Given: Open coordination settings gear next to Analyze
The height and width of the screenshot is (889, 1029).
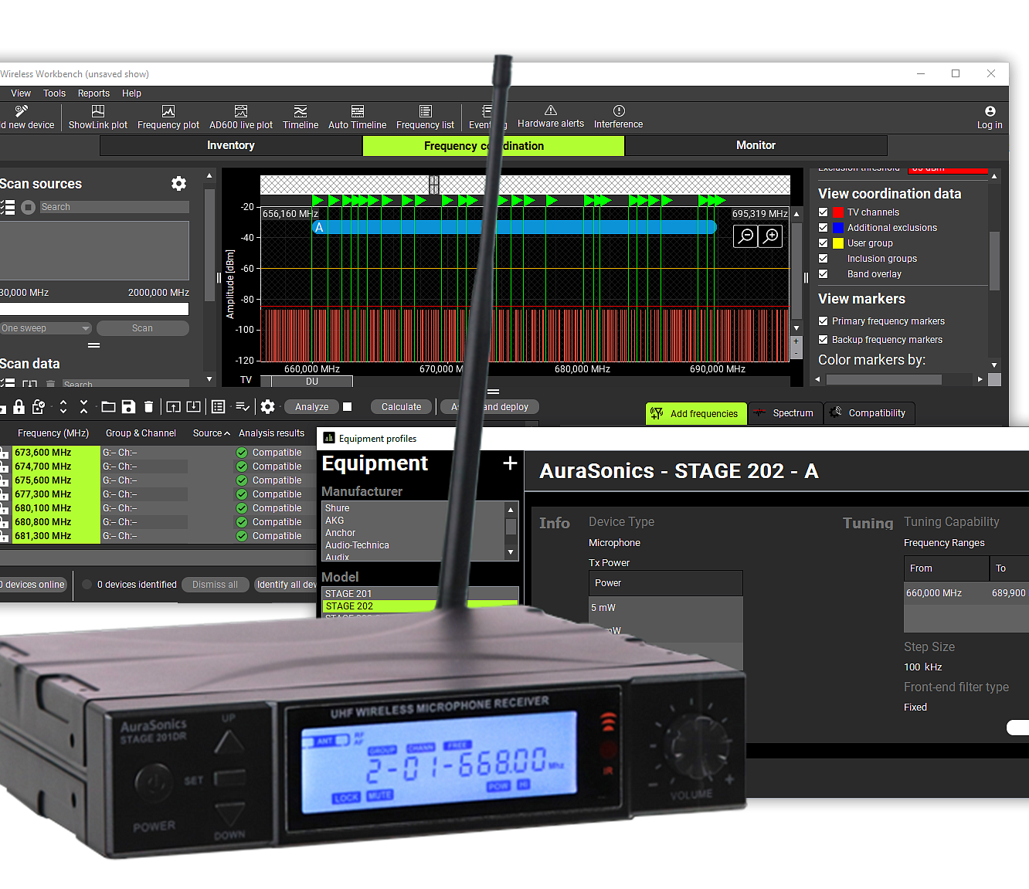Looking at the screenshot, I should click(267, 406).
